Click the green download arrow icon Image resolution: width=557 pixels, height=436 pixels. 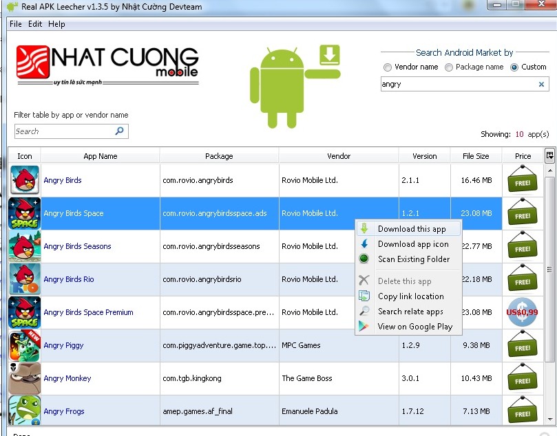click(330, 54)
